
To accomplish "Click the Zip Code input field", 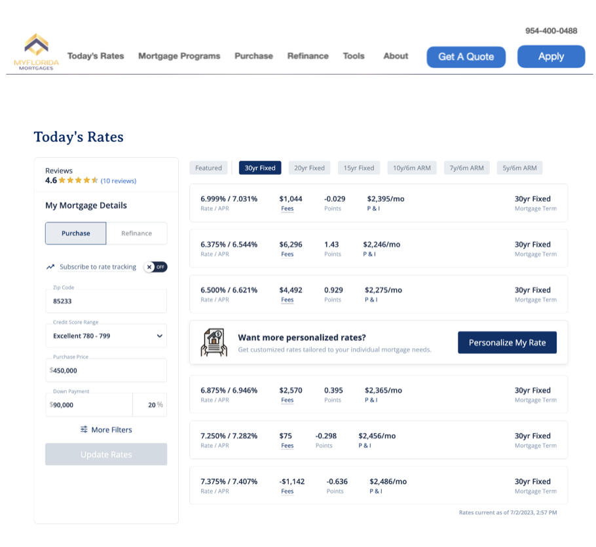I will click(x=106, y=301).
